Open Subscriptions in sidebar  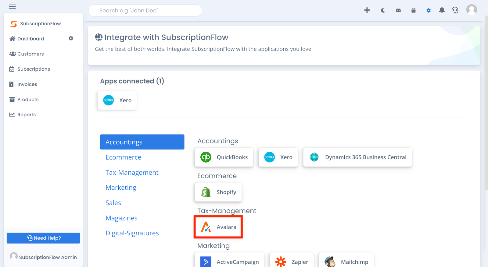click(x=30, y=69)
